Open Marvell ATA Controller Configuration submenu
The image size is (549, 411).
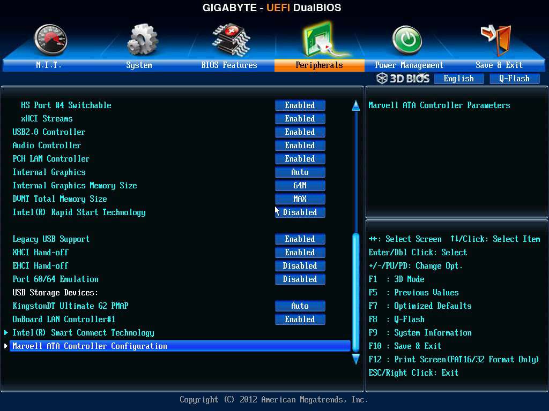coord(180,346)
